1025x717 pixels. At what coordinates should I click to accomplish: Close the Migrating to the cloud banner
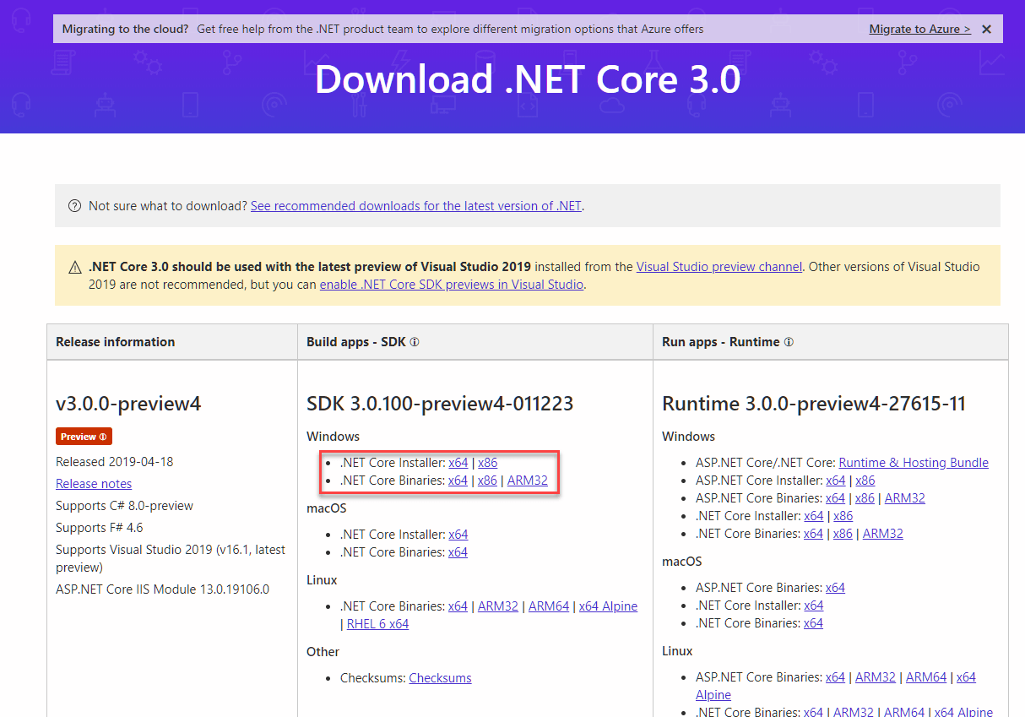click(986, 29)
